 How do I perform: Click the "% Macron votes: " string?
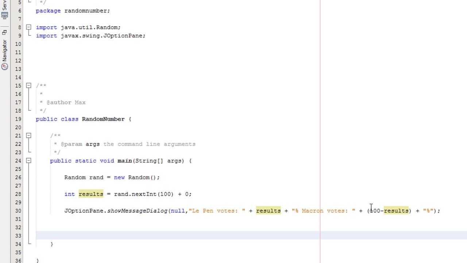coord(323,211)
